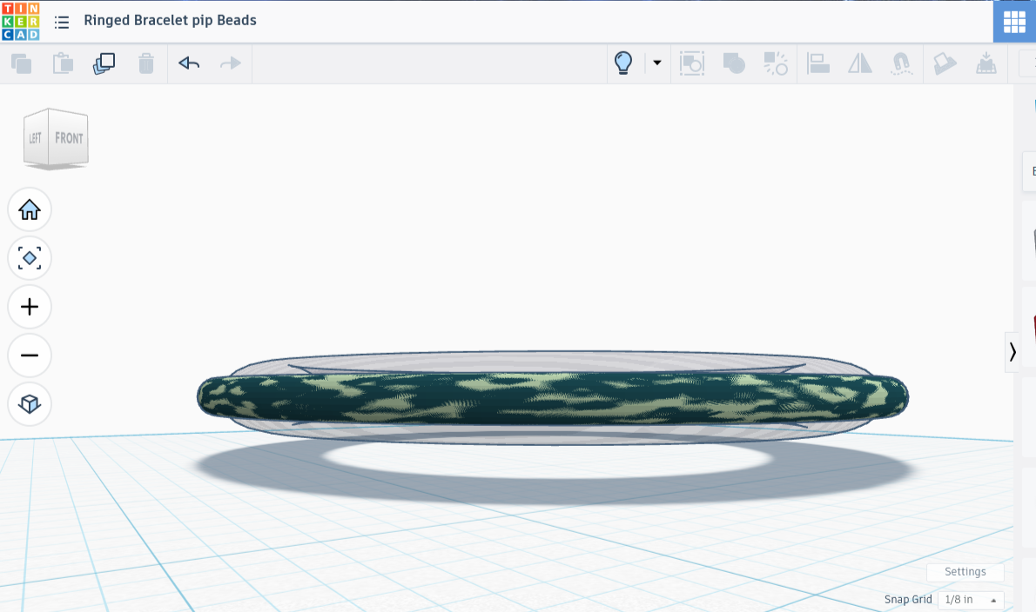Click the Drop to workplane icon
1036x612 pixels.
(986, 63)
